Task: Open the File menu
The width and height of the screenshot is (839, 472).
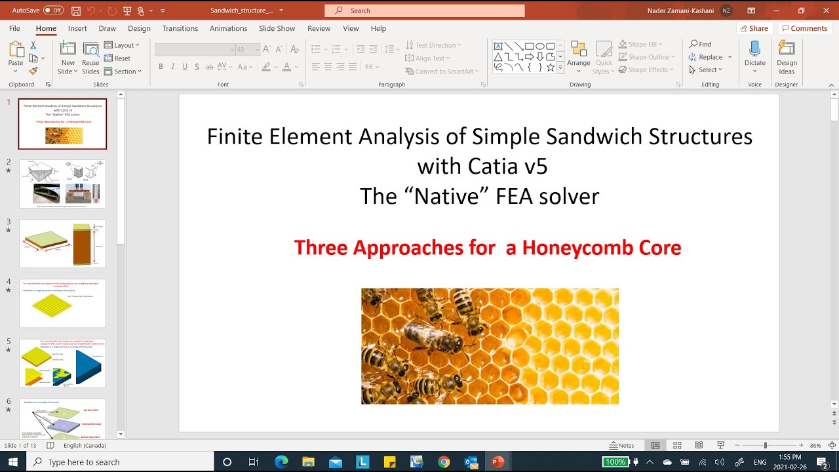Action: coord(14,28)
